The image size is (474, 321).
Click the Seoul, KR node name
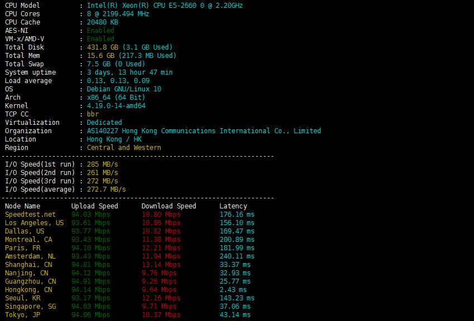(23, 298)
